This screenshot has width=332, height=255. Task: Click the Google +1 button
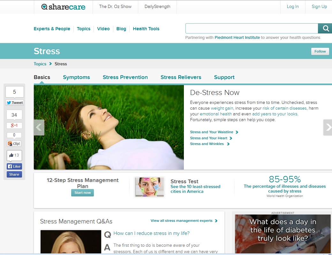pos(14,125)
